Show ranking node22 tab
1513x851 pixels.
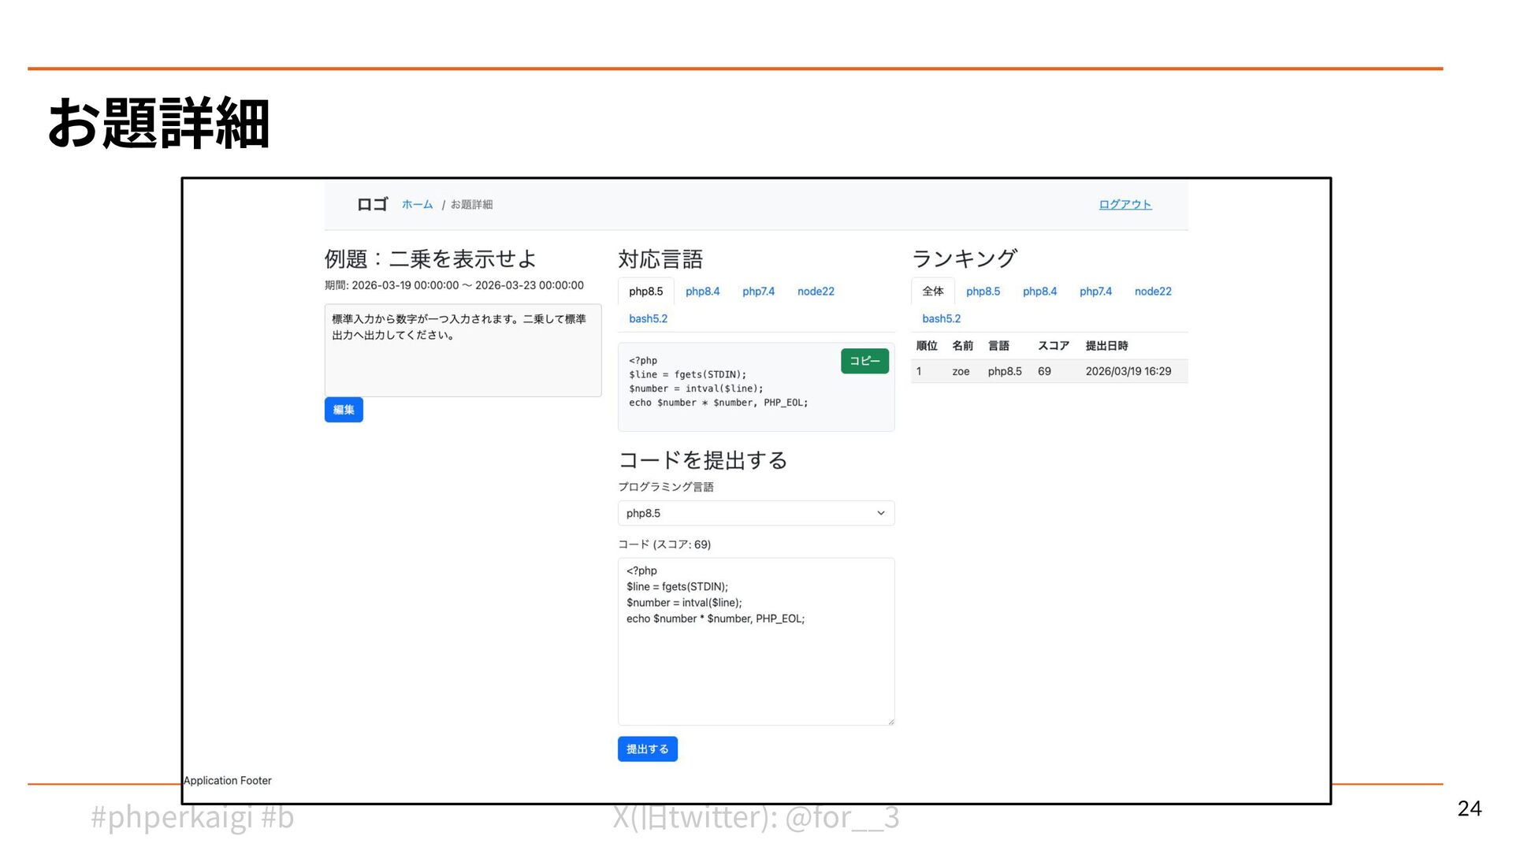pos(1152,292)
